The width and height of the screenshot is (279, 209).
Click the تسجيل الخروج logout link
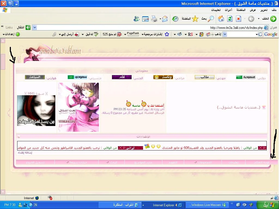[x=35, y=162]
